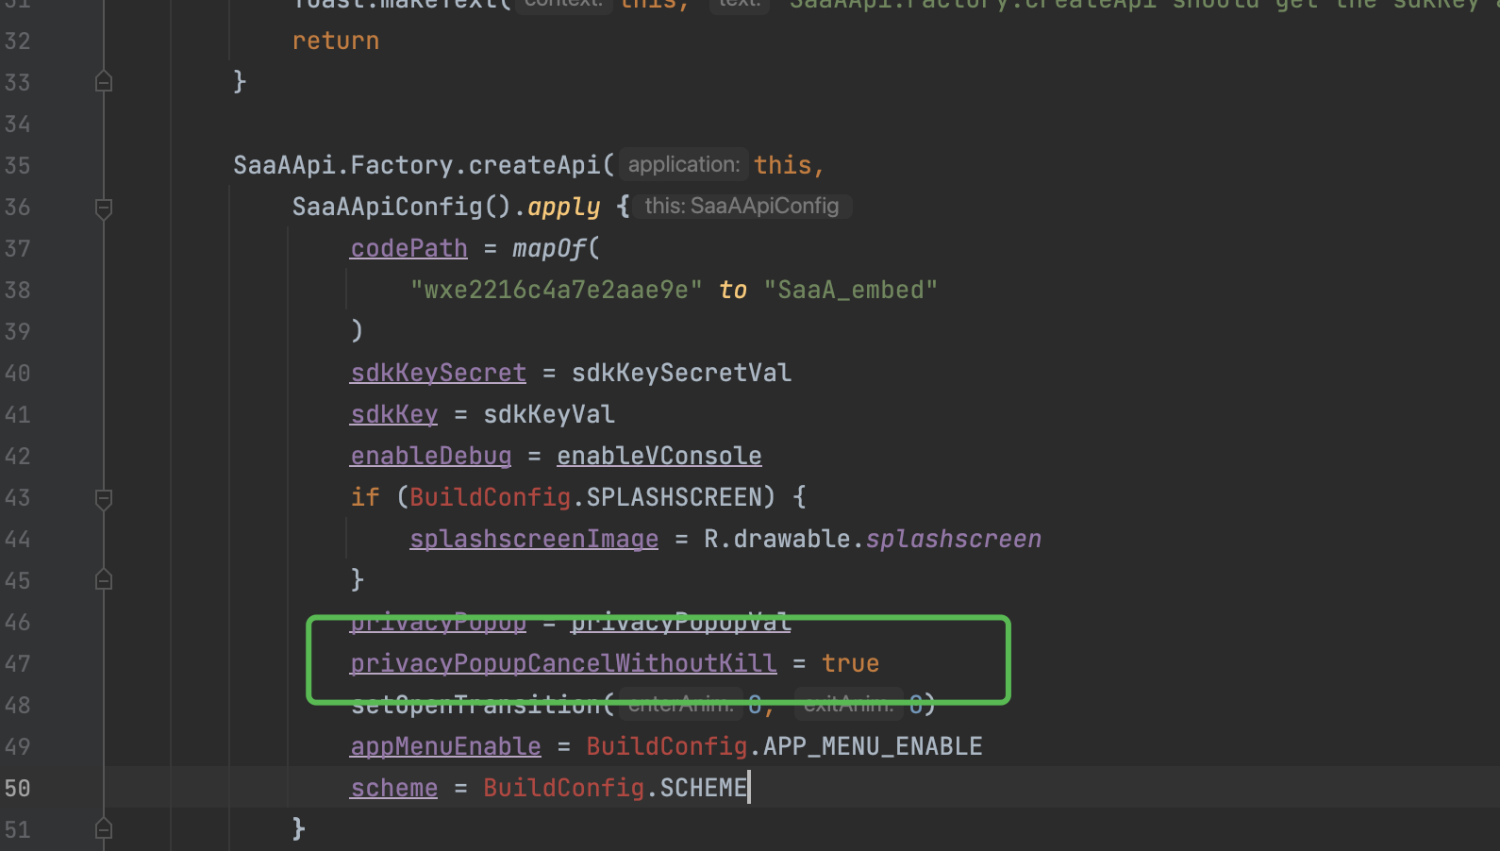Click line number 50 in the gutter
1500x851 pixels.
pyautogui.click(x=18, y=788)
